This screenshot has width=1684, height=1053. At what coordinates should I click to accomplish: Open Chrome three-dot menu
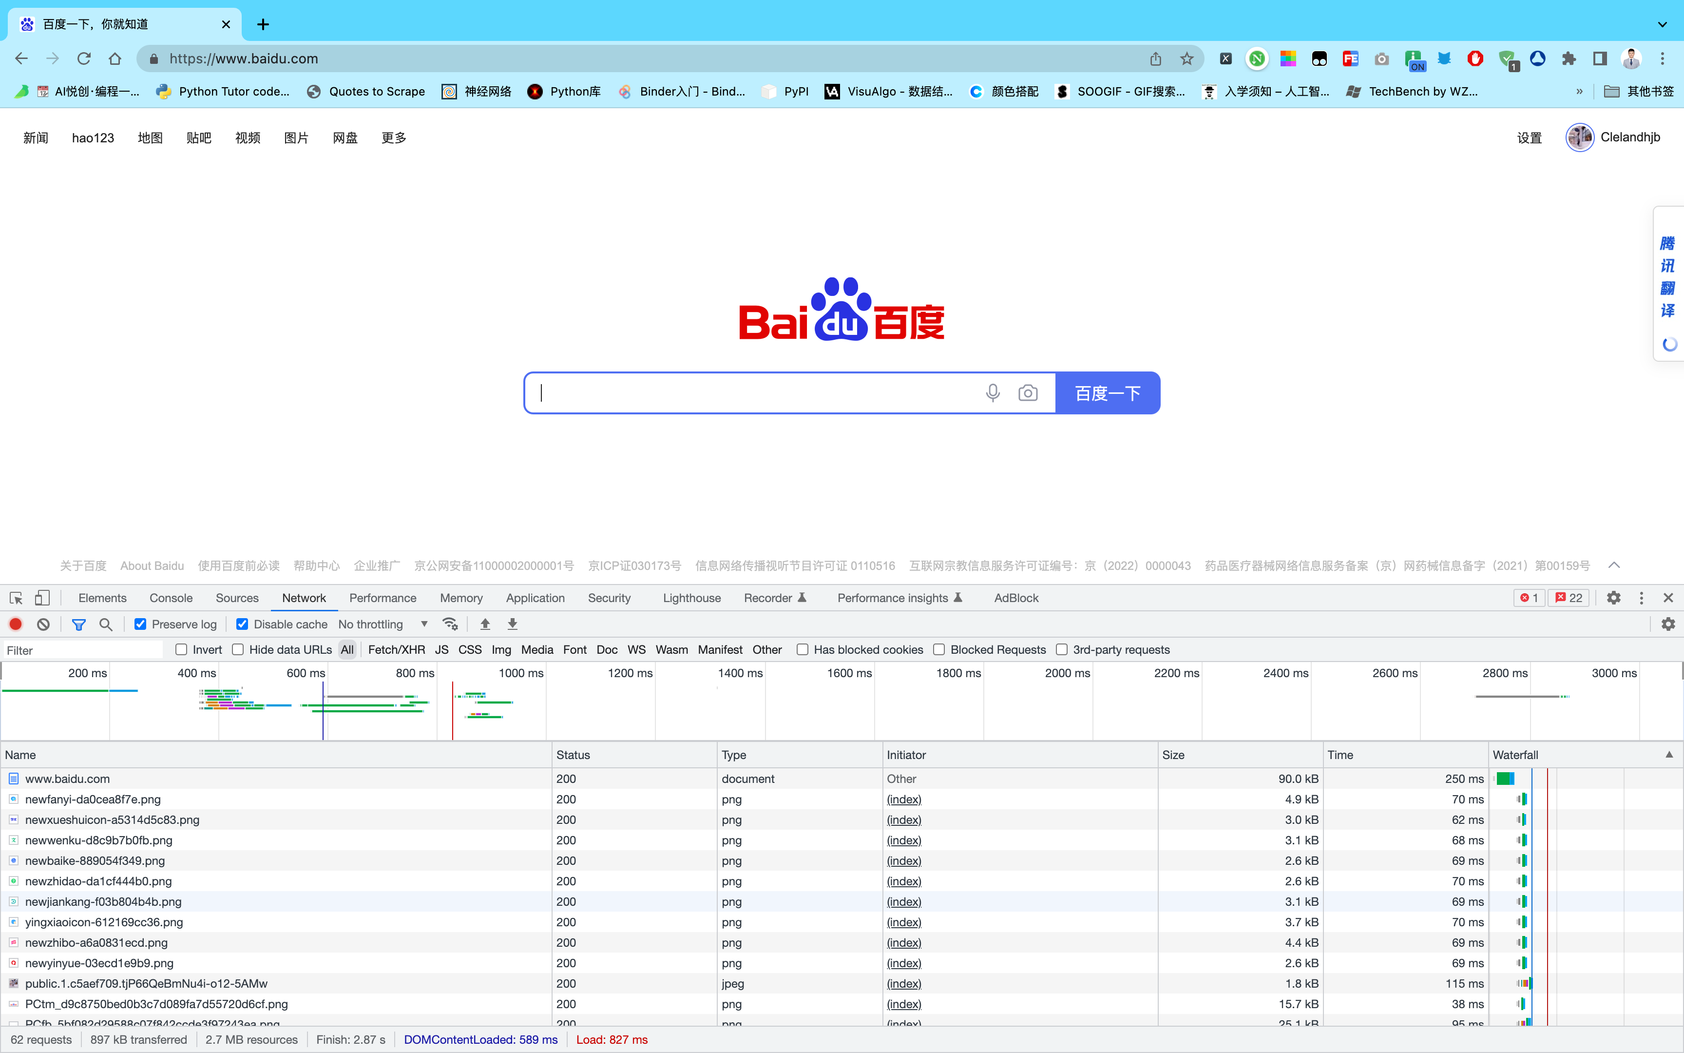coord(1663,58)
